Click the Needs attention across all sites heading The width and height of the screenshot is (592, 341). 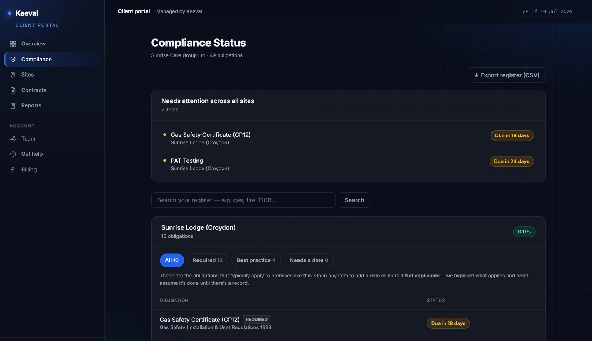click(x=208, y=101)
